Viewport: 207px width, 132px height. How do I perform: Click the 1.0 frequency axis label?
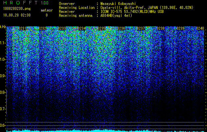tap(3, 59)
